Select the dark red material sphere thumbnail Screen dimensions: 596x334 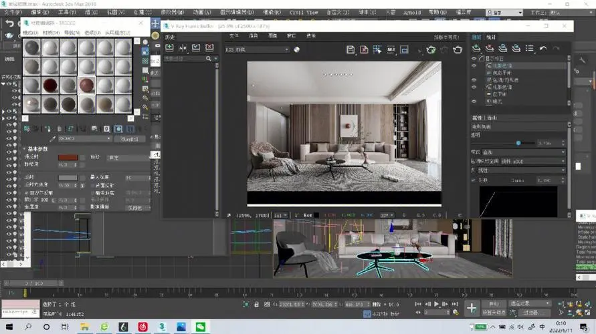tap(50, 86)
